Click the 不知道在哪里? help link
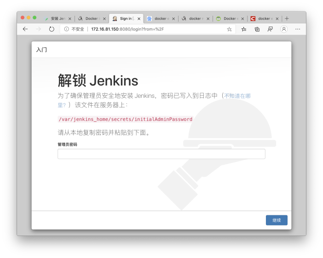 click(x=237, y=96)
